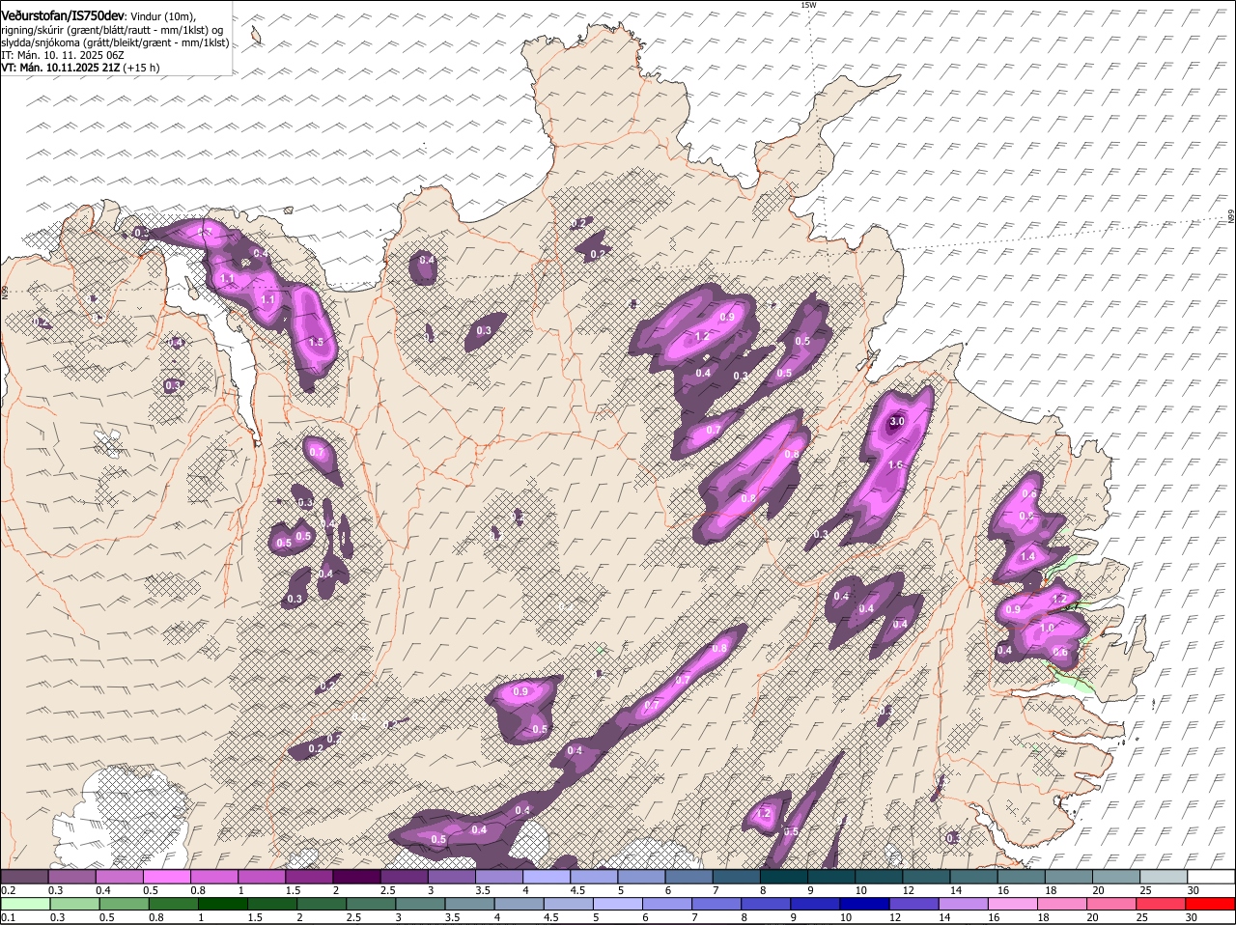Pick the 1.5 swatch in the purple snow scale
Viewport: 1236px width, 925px height.
pyautogui.click(x=309, y=877)
